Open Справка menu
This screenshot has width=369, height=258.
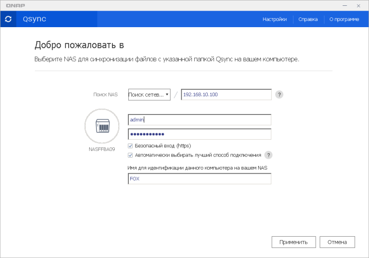point(308,19)
